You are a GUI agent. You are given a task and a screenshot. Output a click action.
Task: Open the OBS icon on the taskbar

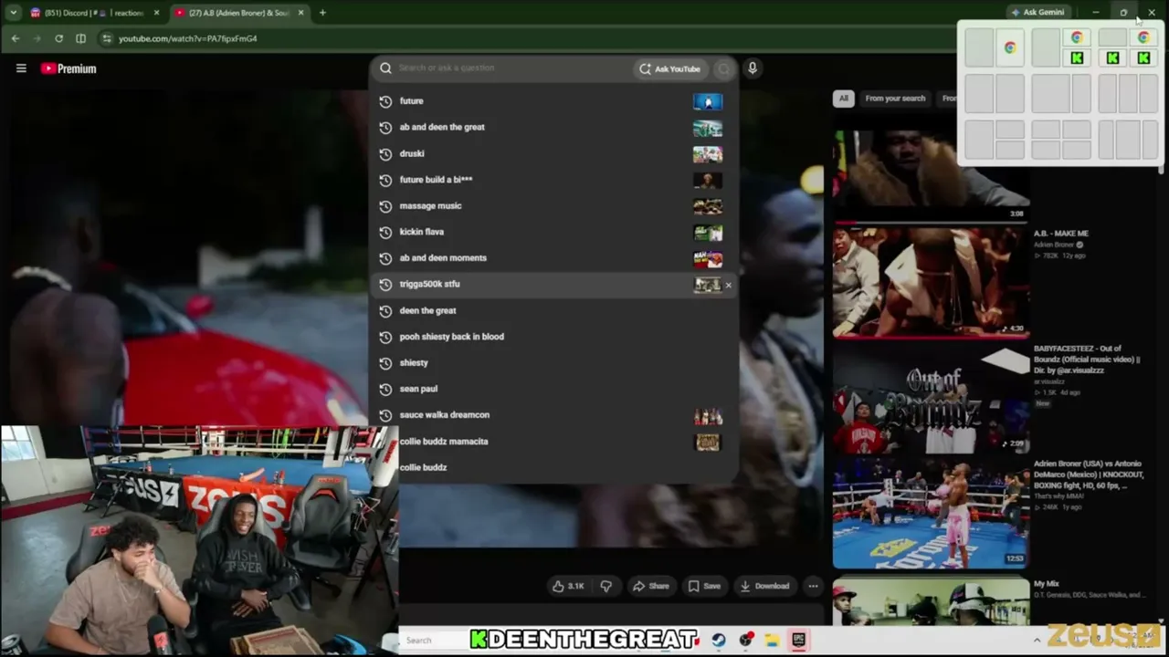745,641
